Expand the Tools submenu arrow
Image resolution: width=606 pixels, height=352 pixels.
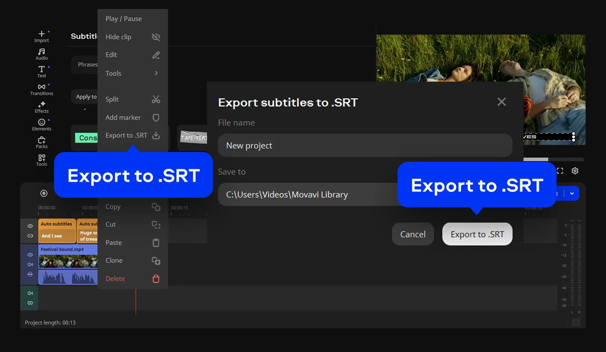(156, 73)
